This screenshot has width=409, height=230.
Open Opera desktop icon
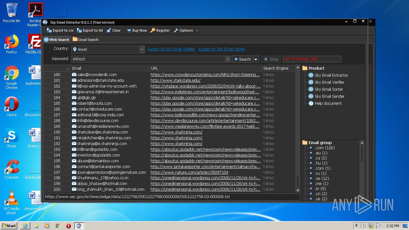pyautogui.click(x=12, y=107)
